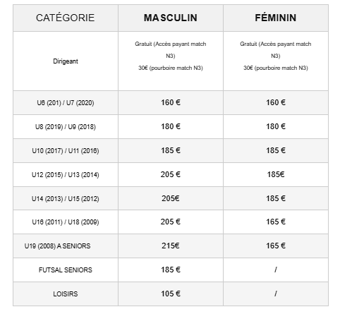Click the FUTSAL SENIORS category label
Image resolution: width=340 pixels, height=314 pixels.
coord(66,270)
